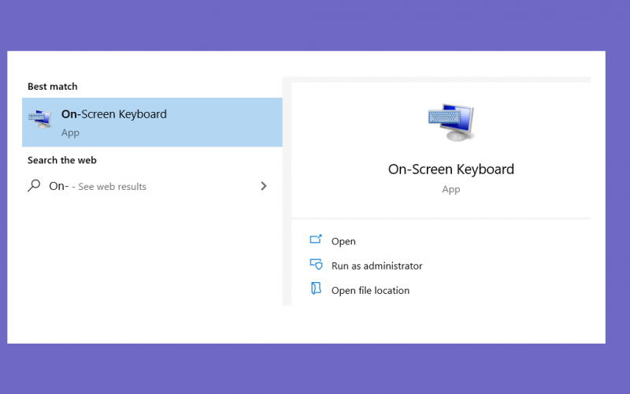Choose Run as administrator
This screenshot has width=630, height=394.
[376, 266]
